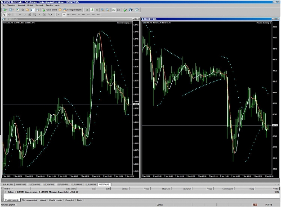Click the alert icon beside Nuovo ordine
Screen dimensions: 281x207
(x=60, y=10)
